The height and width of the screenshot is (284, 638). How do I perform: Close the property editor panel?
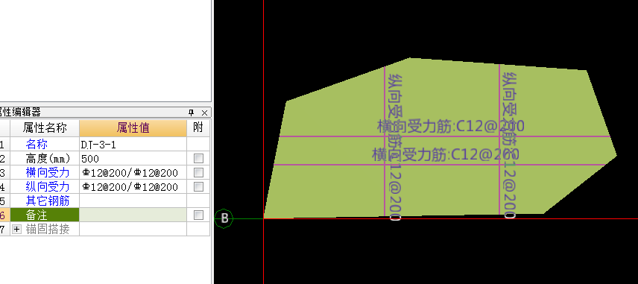pos(204,113)
